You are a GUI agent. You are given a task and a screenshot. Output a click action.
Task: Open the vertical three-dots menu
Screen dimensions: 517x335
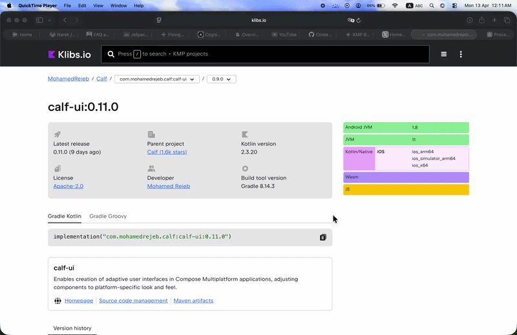click(x=461, y=54)
